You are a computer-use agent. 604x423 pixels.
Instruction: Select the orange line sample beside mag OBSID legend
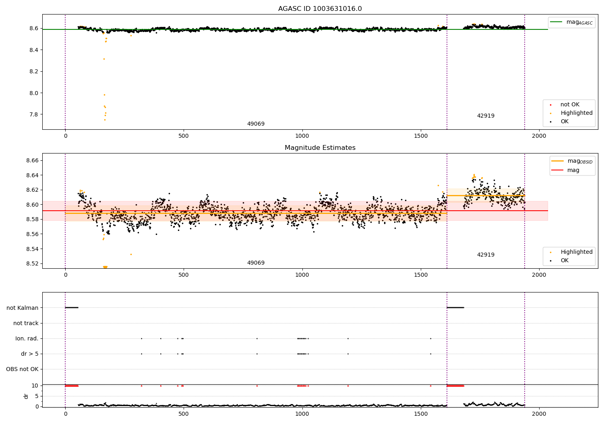[558, 161]
